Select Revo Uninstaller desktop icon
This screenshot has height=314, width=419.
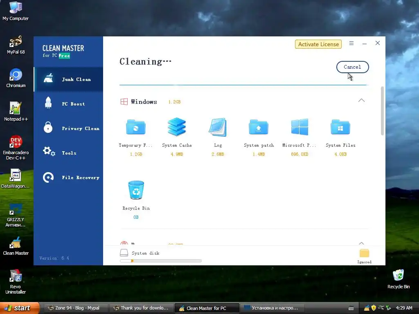(x=16, y=282)
